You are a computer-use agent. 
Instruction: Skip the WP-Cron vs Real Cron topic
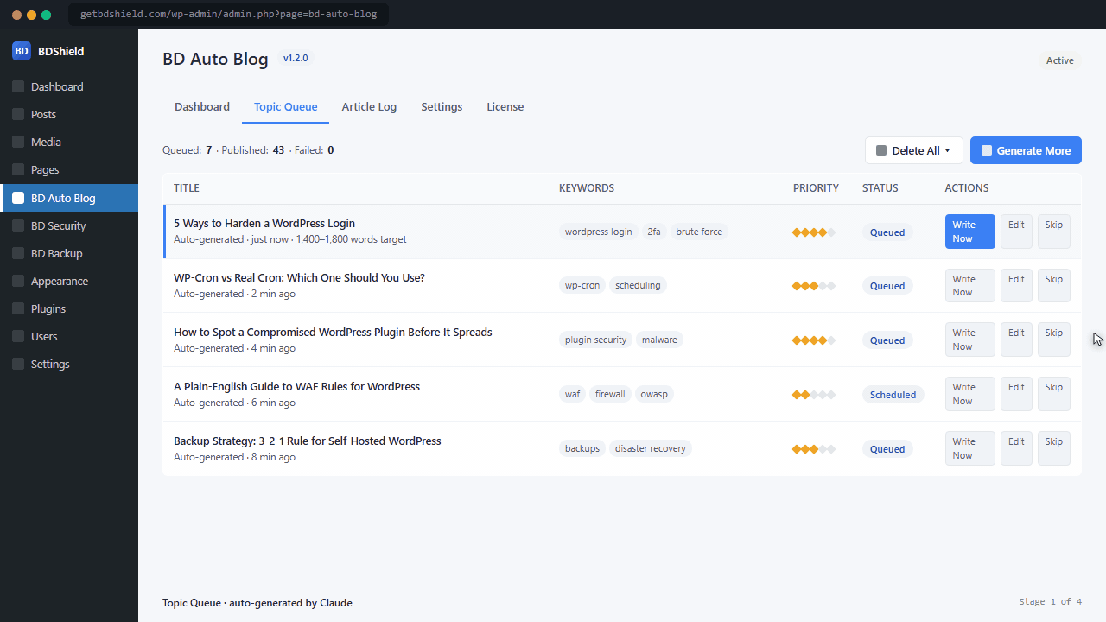pyautogui.click(x=1054, y=286)
